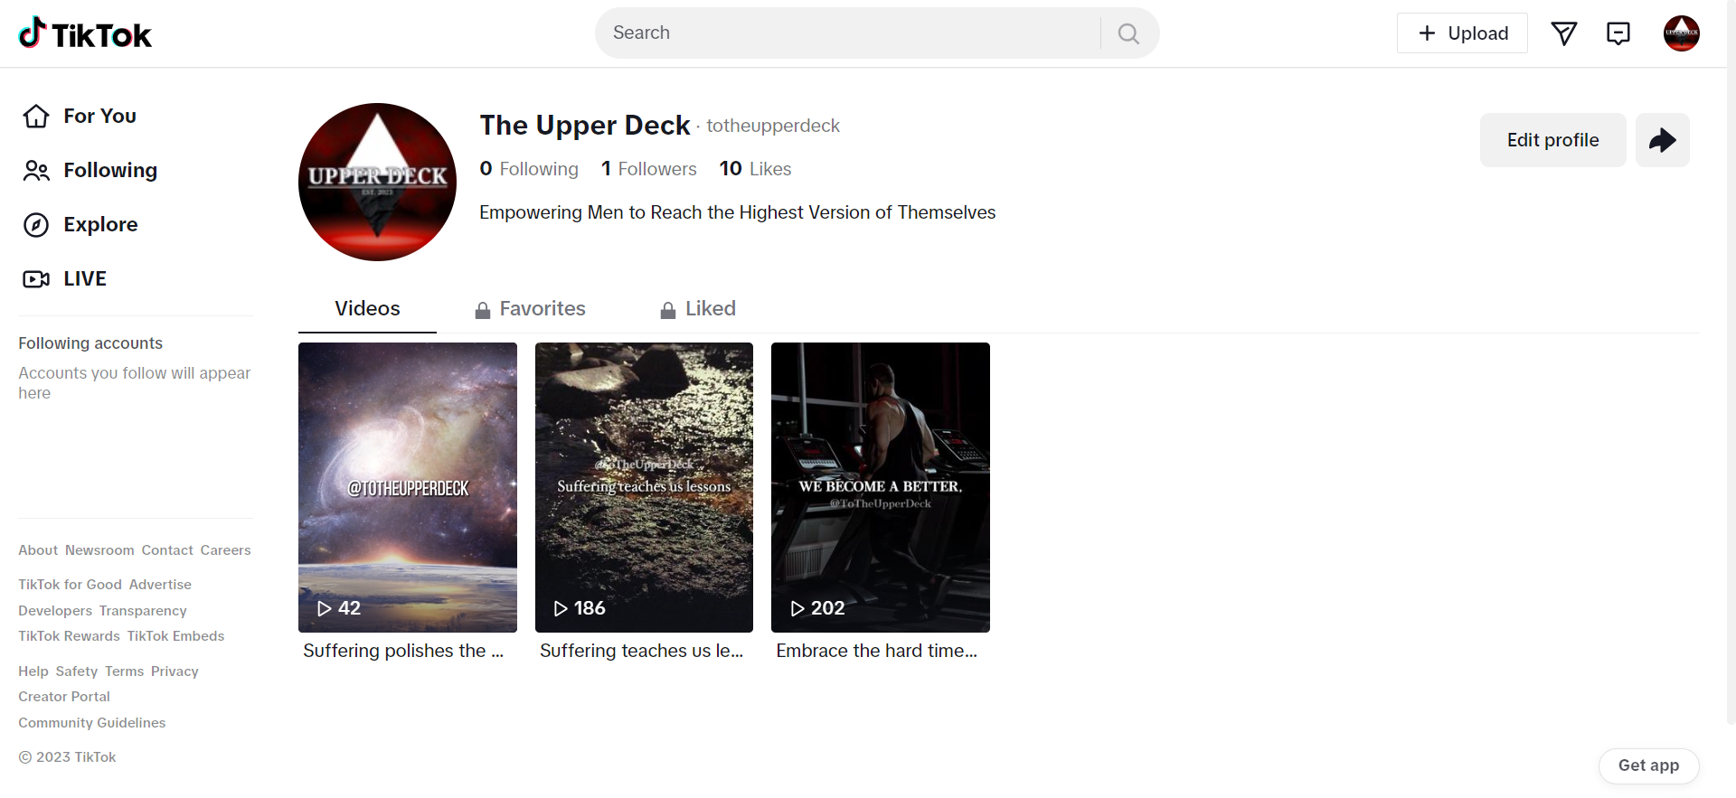The height and width of the screenshot is (798, 1736).
Task: Open the Creator Portal link
Action: point(64,697)
